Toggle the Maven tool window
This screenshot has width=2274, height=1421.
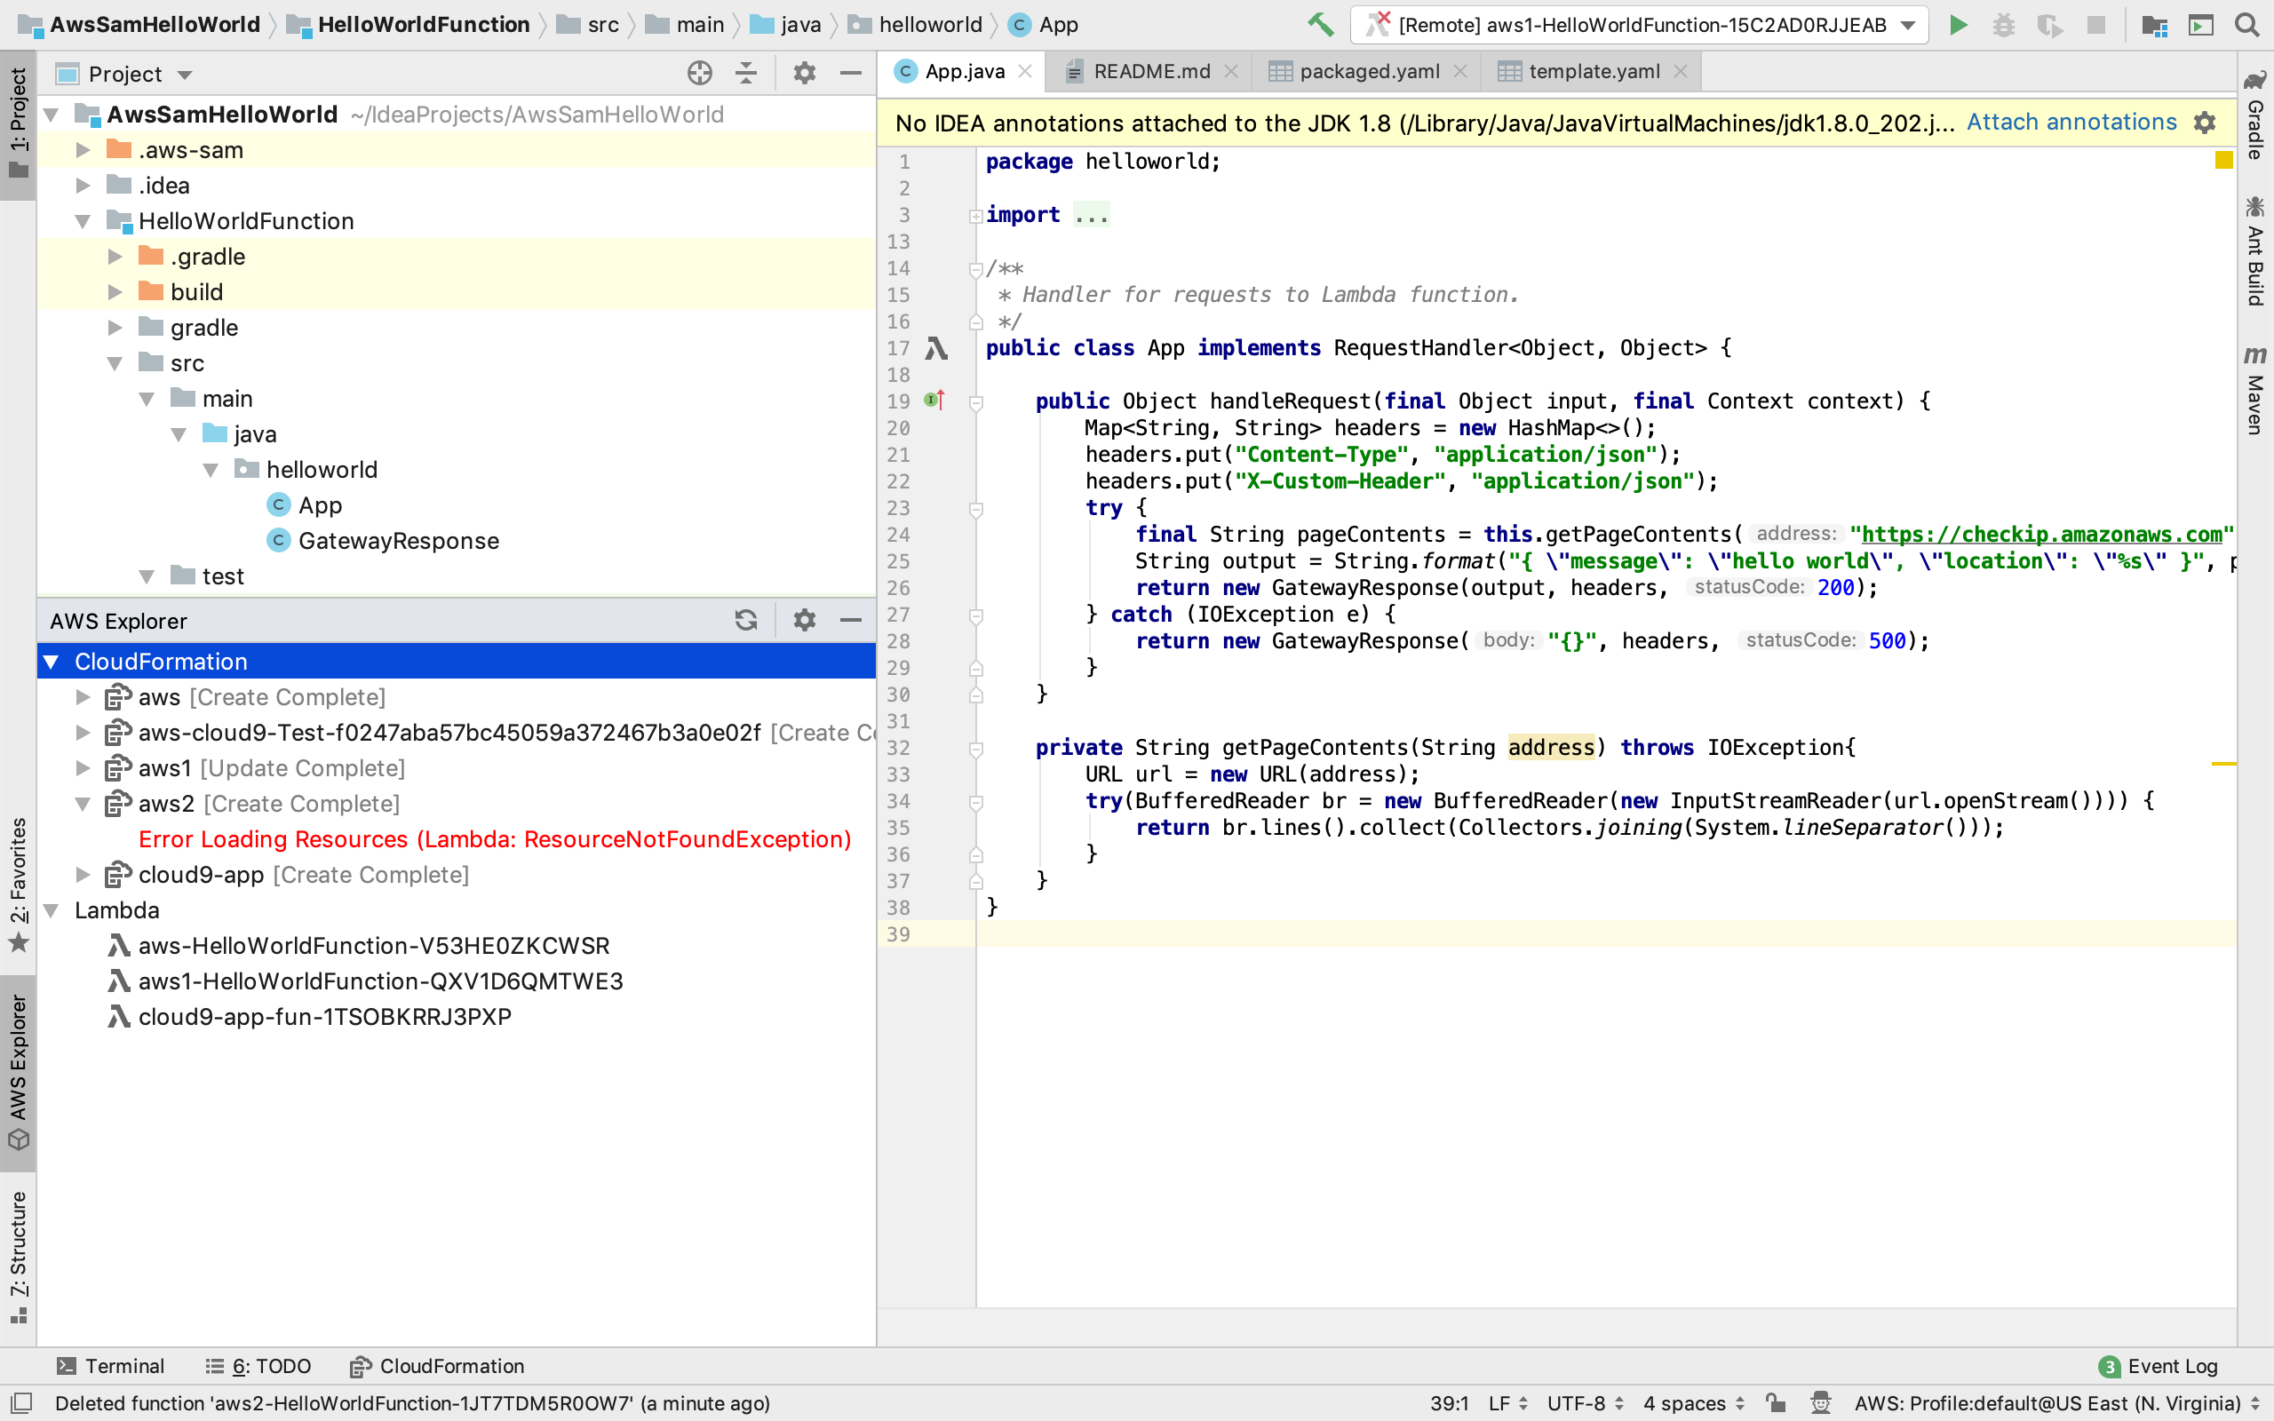click(2255, 391)
